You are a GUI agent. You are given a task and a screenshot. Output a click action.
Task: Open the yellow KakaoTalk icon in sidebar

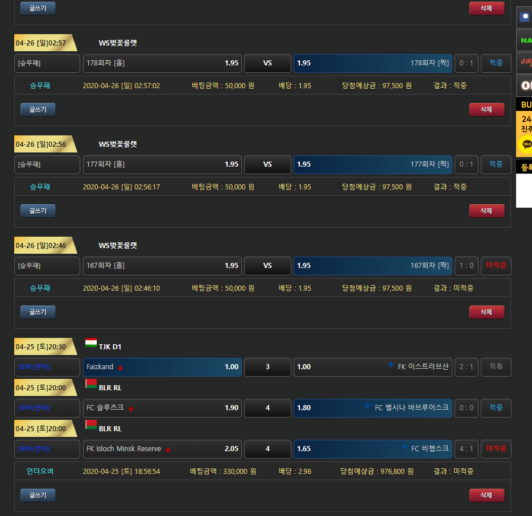(x=526, y=145)
